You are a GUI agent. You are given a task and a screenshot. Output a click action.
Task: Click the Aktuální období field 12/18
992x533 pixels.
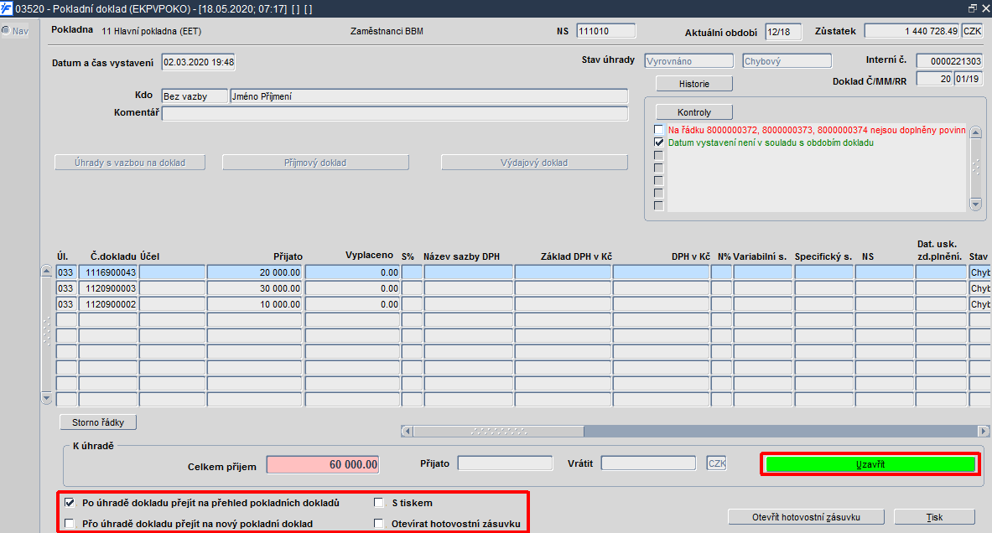click(x=782, y=32)
